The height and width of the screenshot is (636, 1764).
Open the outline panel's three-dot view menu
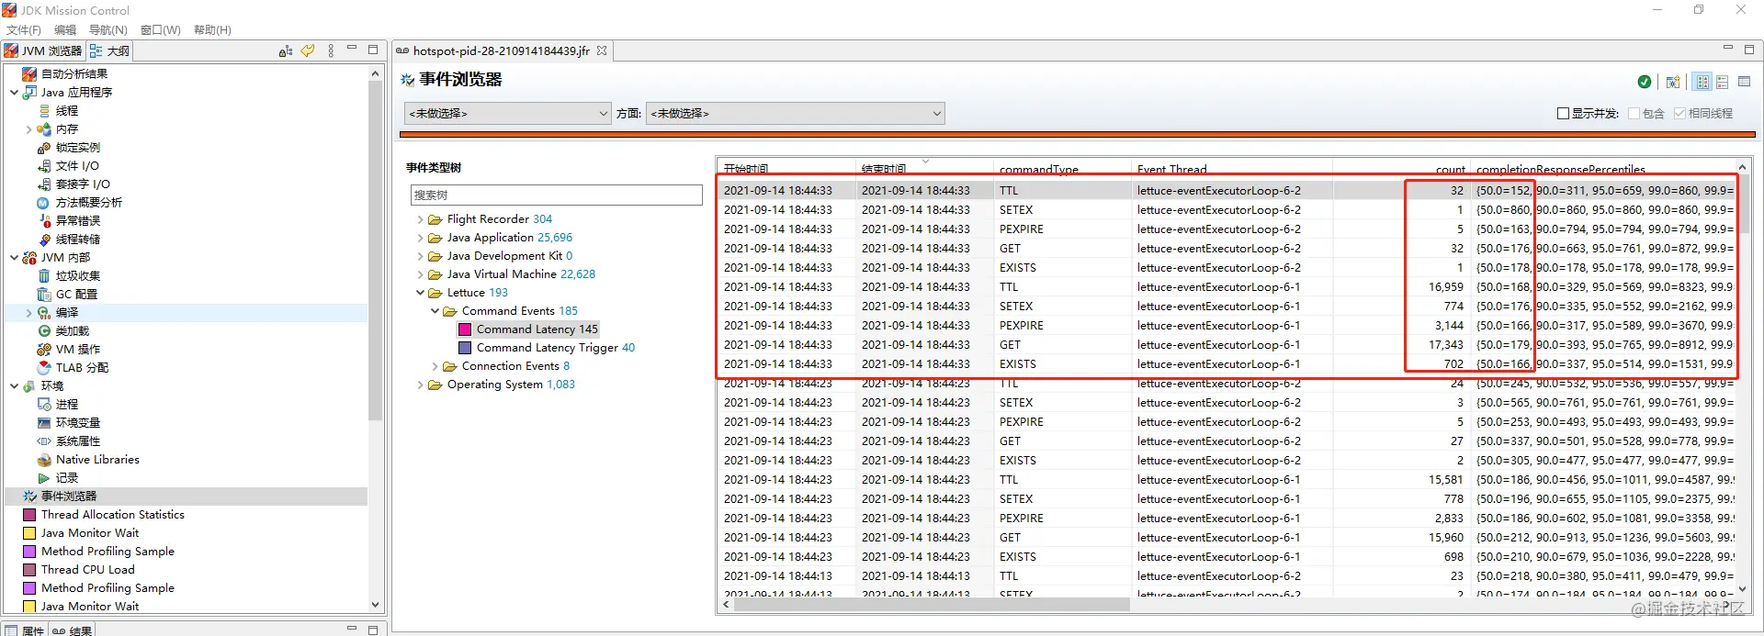pos(331,50)
